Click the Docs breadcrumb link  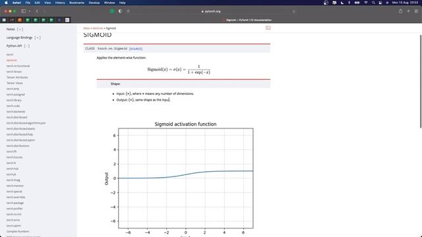pos(86,28)
